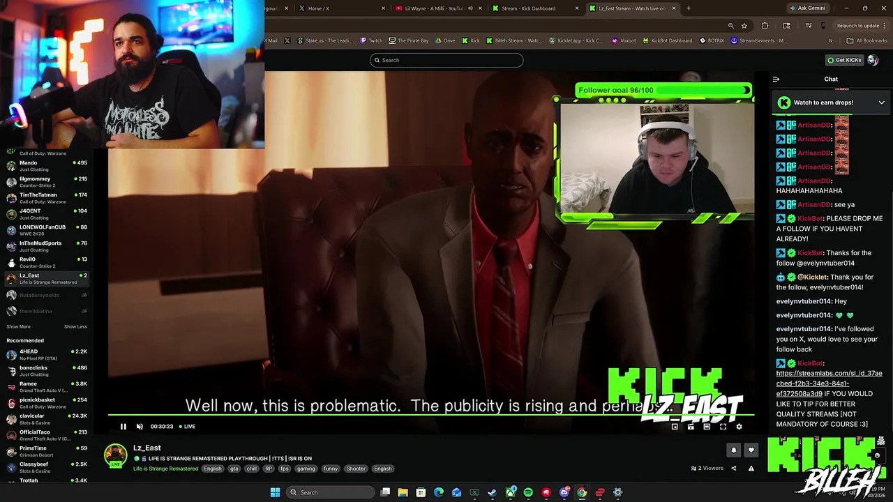Image resolution: width=893 pixels, height=502 pixels.
Task: Select the chill stream tag
Action: click(251, 469)
